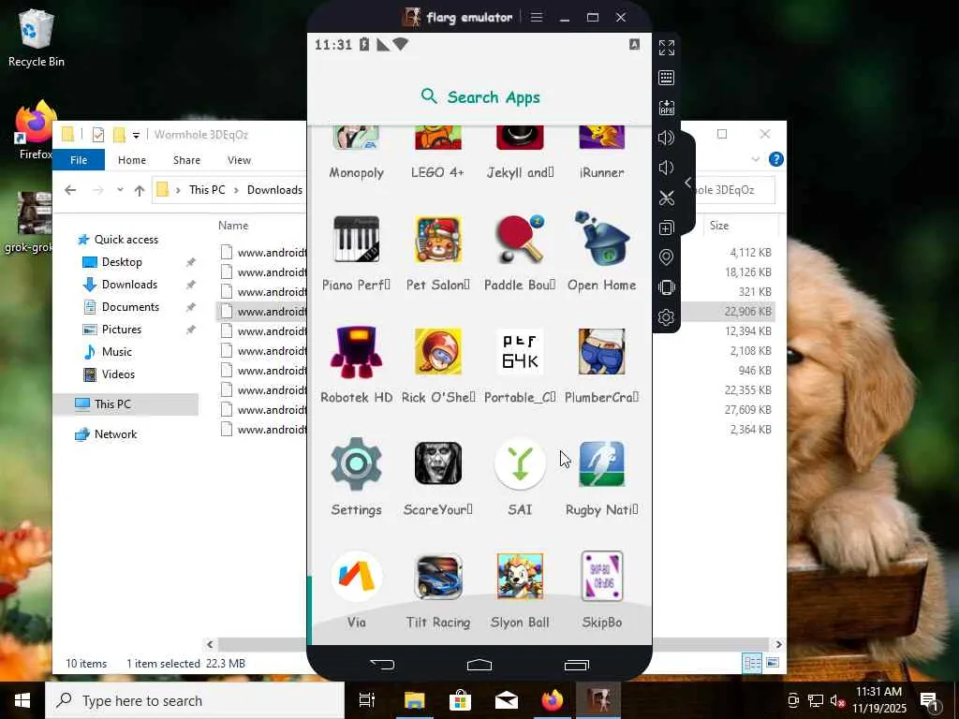Open Via browser app
The image size is (959, 719).
click(x=357, y=577)
